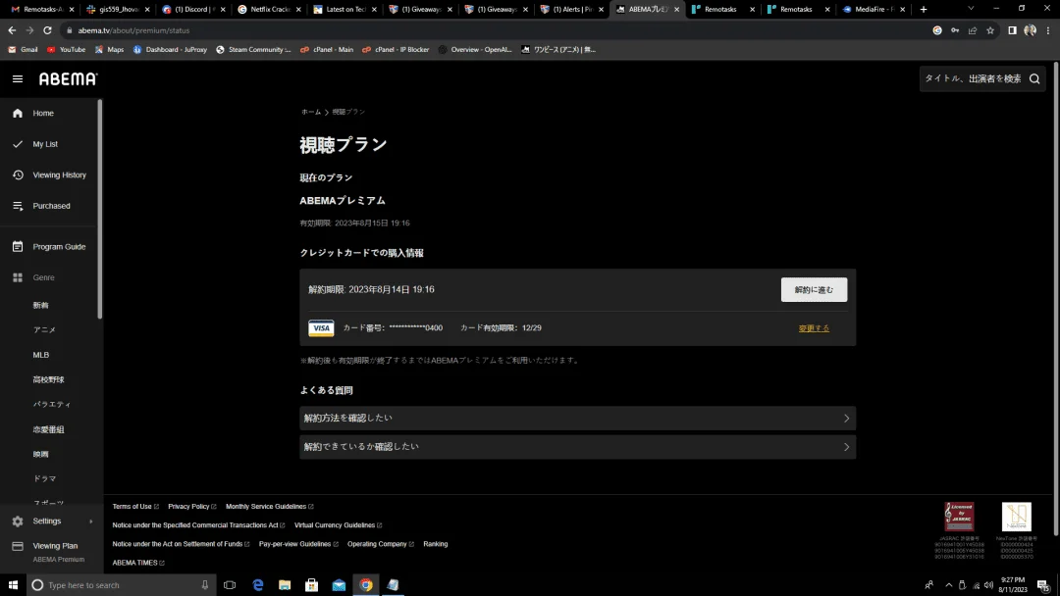Open File Explorer from the taskbar
The image size is (1060, 596).
285,585
